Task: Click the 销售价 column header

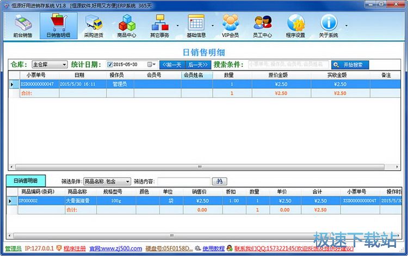Action: point(199,192)
